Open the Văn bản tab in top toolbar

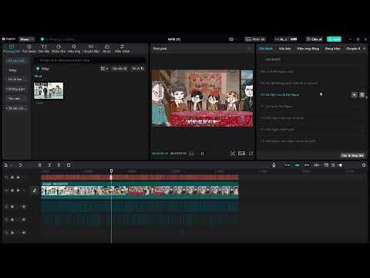(44, 49)
